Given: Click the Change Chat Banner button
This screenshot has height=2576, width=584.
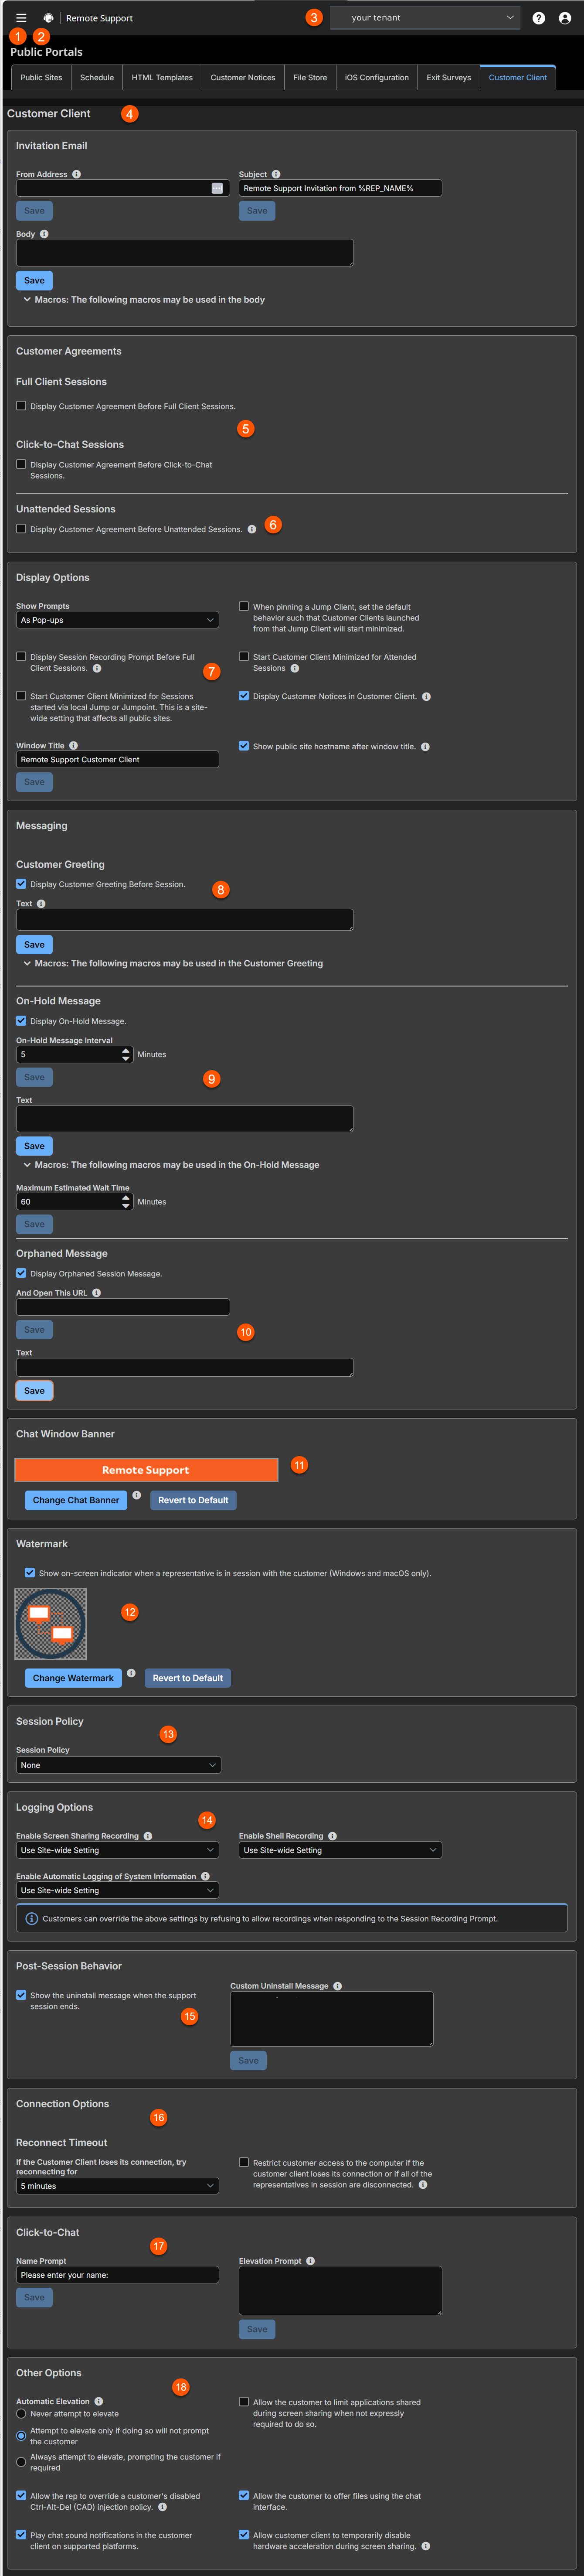Looking at the screenshot, I should coord(76,1500).
